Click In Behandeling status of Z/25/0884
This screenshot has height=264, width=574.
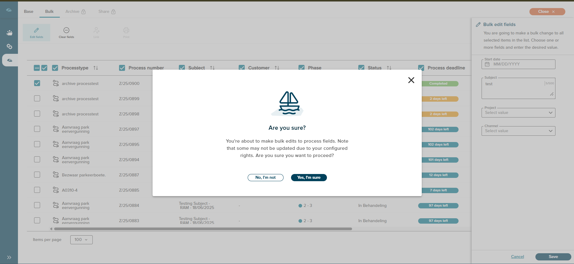(372, 205)
